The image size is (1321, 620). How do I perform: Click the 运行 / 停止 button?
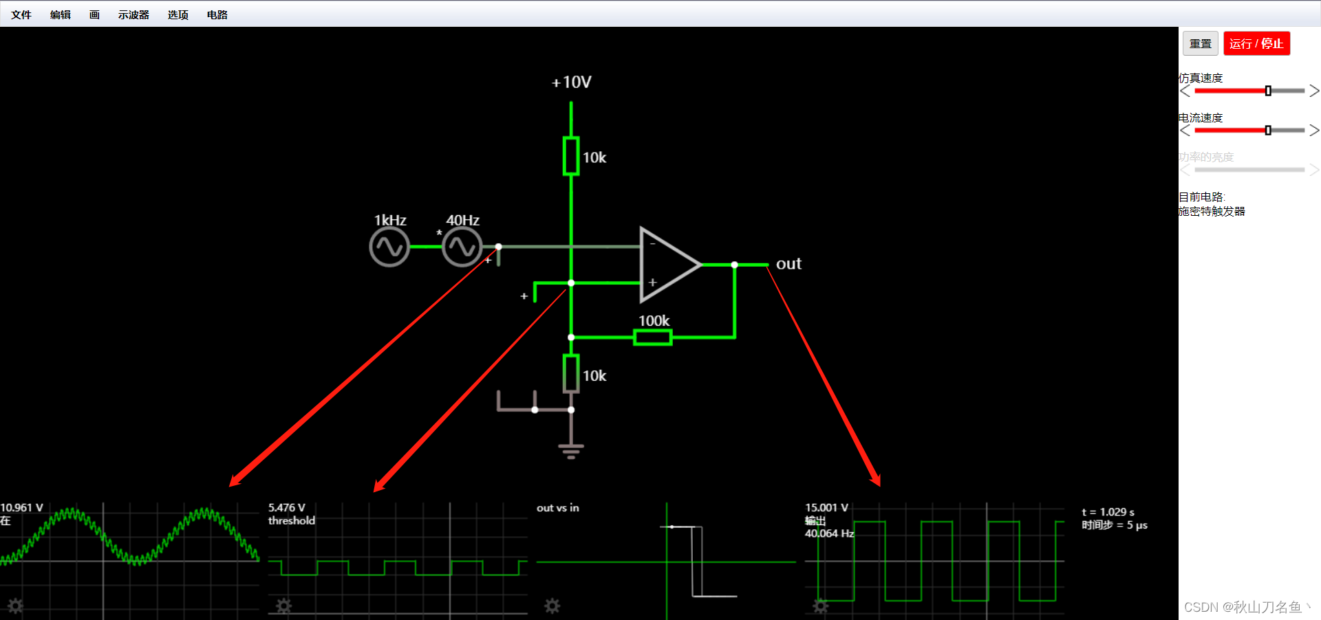(x=1256, y=43)
